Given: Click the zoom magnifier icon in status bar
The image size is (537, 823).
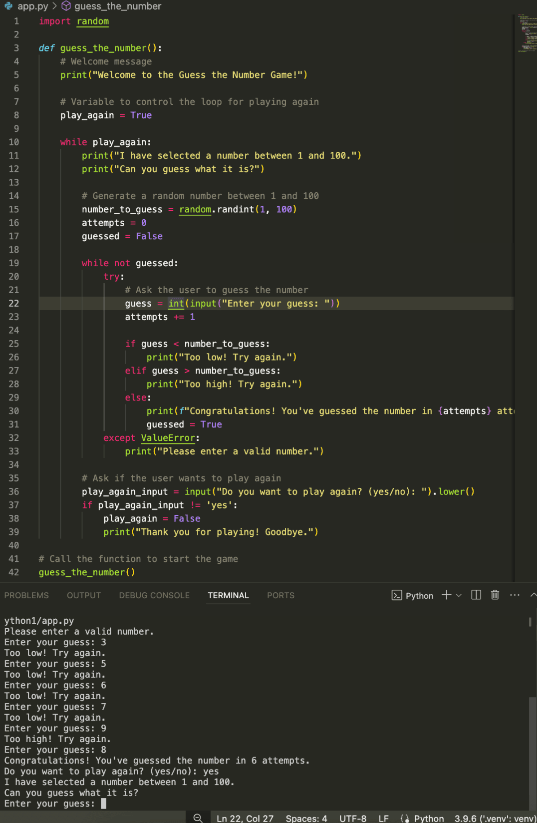Looking at the screenshot, I should coord(198,818).
